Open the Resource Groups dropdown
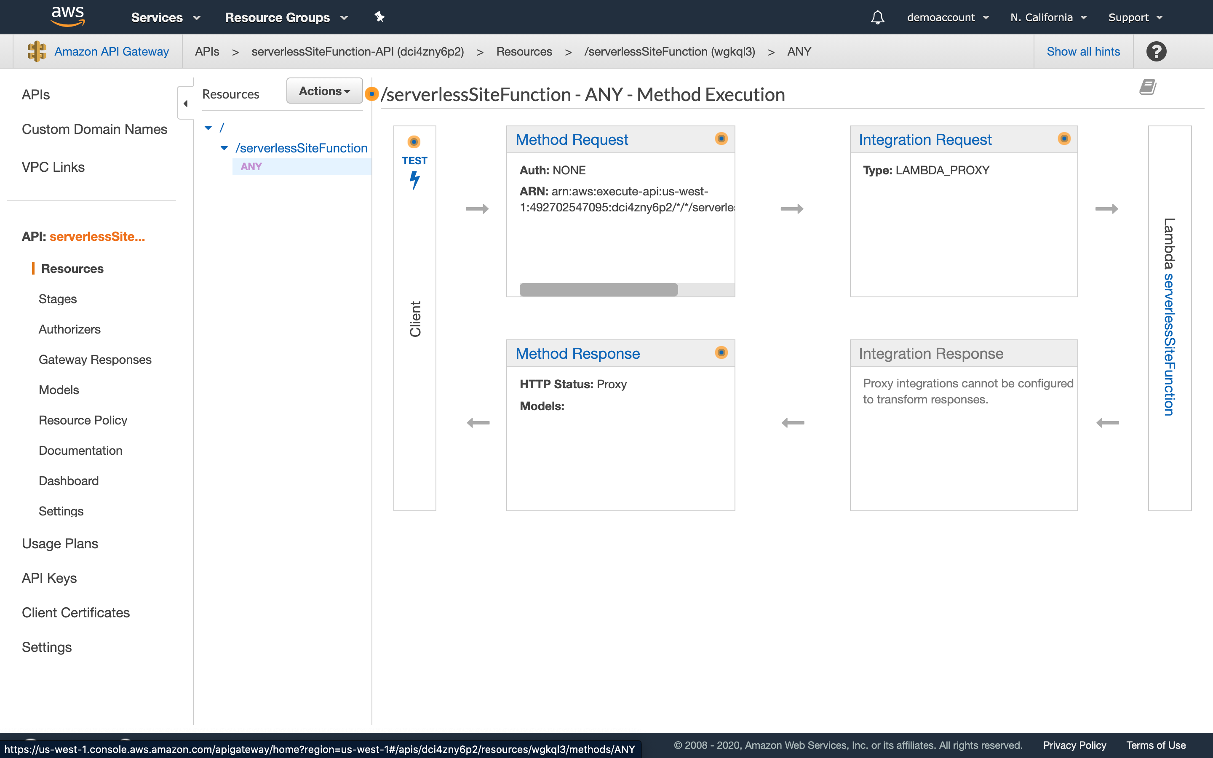Screen dimensions: 1213x758 287,18
